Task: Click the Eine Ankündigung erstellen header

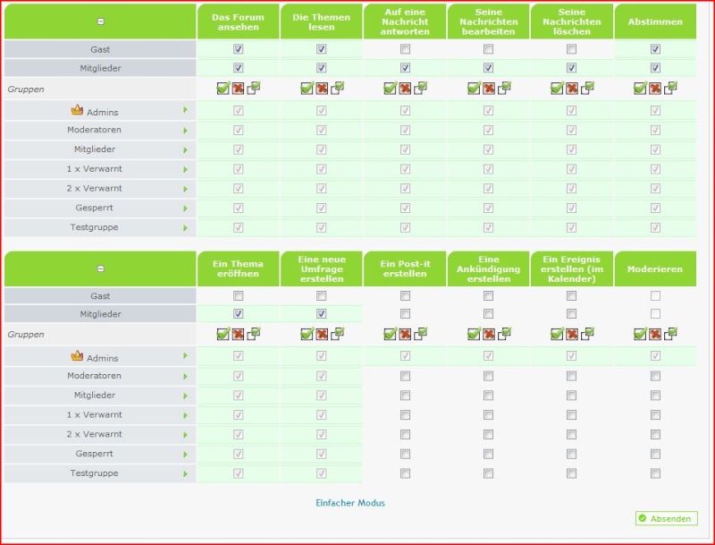Action: (x=488, y=268)
